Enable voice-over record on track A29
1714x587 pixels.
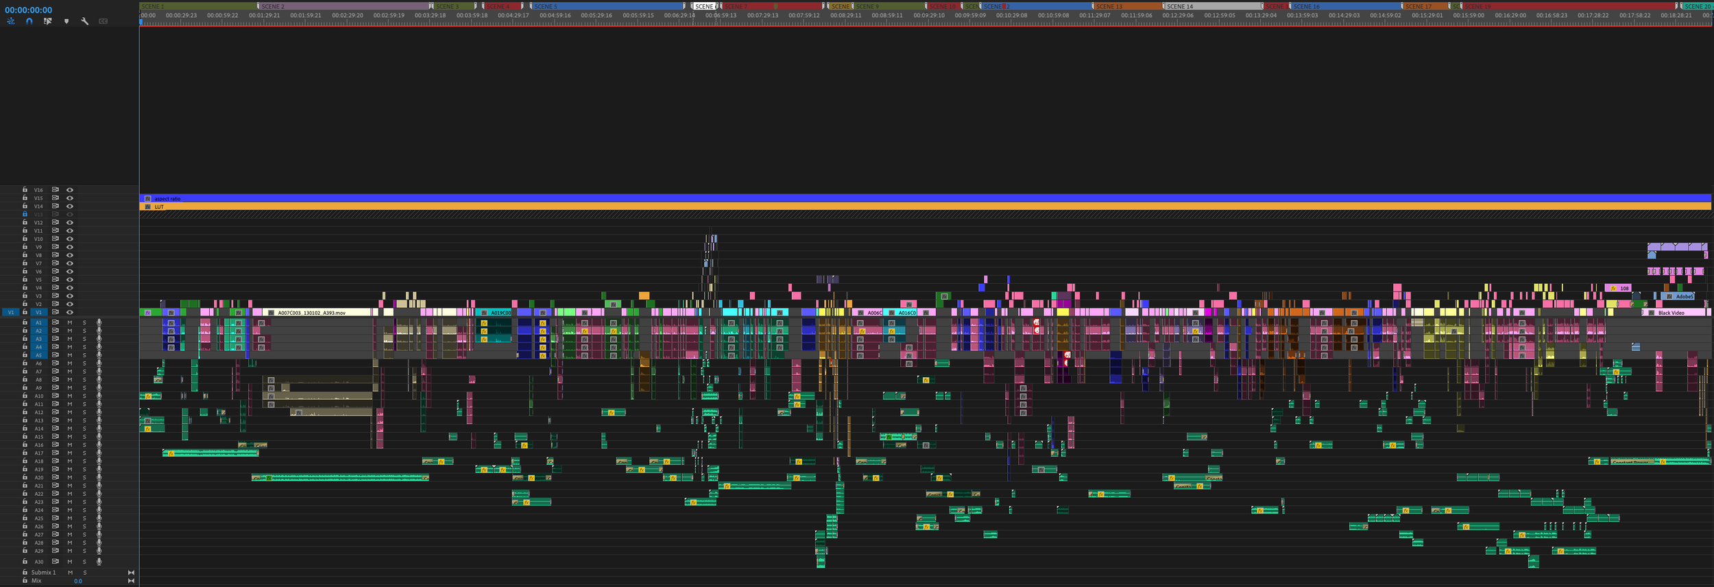[x=99, y=551]
